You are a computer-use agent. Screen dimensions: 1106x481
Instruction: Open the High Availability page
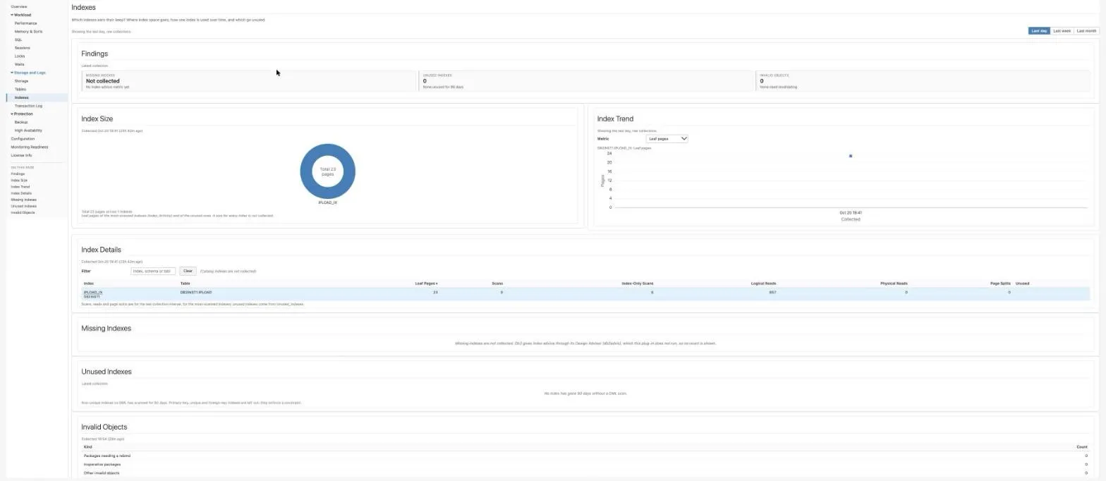pos(28,130)
